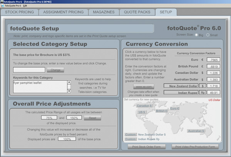Image resolution: width=231 pixels, height=157 pixels.
Task: Click the first Custom button for New Zealand Dollar
Action: coord(131,134)
